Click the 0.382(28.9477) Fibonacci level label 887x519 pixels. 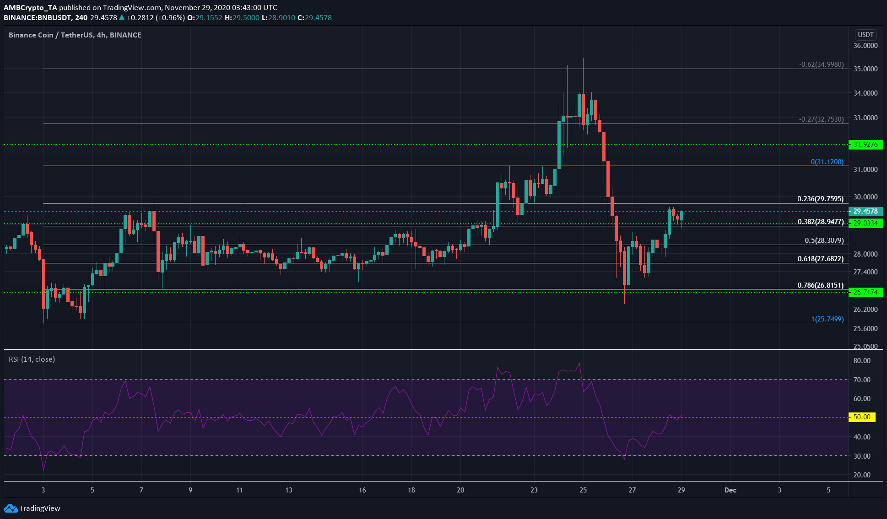pyautogui.click(x=821, y=222)
